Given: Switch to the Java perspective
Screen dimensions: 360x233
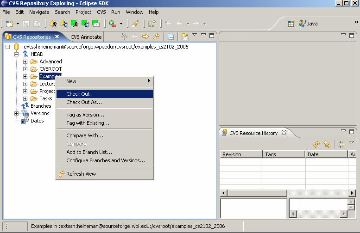Looking at the screenshot, I should point(308,24).
